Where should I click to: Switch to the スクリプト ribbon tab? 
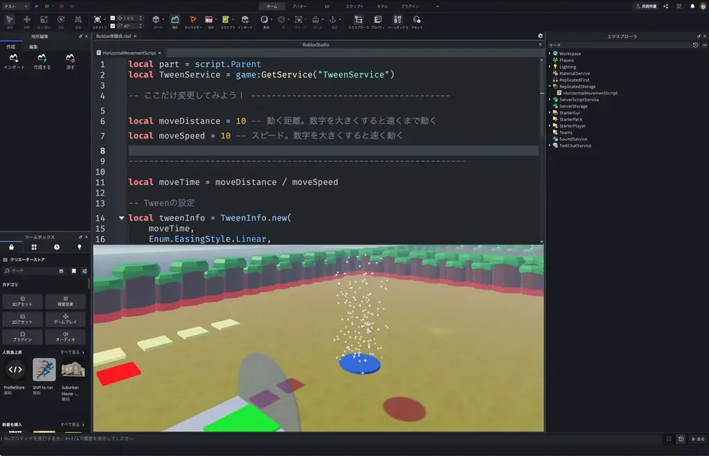pyautogui.click(x=354, y=6)
